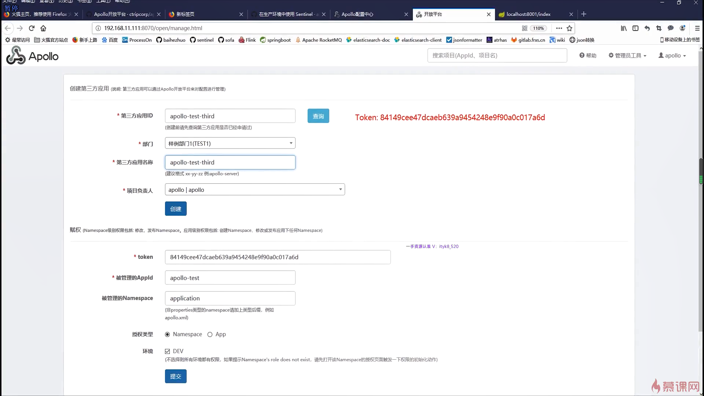Select the Namespace authorization type
The image size is (704, 396).
168,334
